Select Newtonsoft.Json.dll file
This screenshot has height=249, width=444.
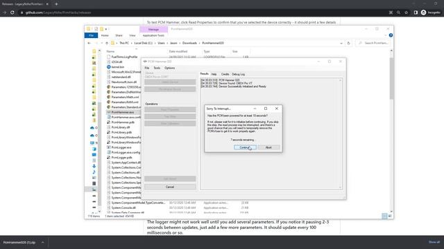tap(123, 82)
